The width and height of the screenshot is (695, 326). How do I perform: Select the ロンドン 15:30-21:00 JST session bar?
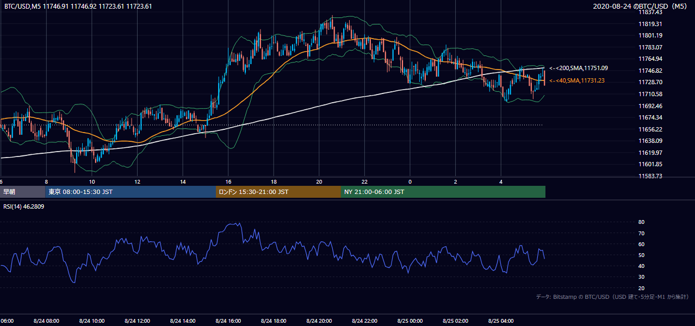click(278, 192)
